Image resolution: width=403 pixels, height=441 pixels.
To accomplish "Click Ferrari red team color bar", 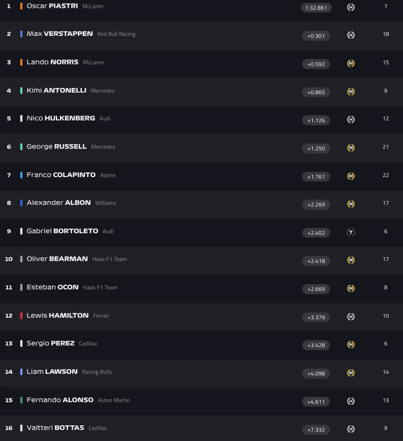I will [21, 315].
